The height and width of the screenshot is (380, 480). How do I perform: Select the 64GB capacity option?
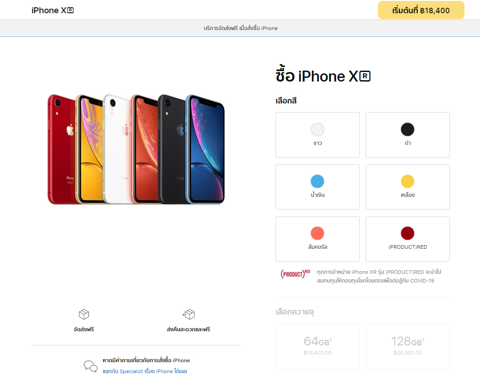click(x=317, y=346)
